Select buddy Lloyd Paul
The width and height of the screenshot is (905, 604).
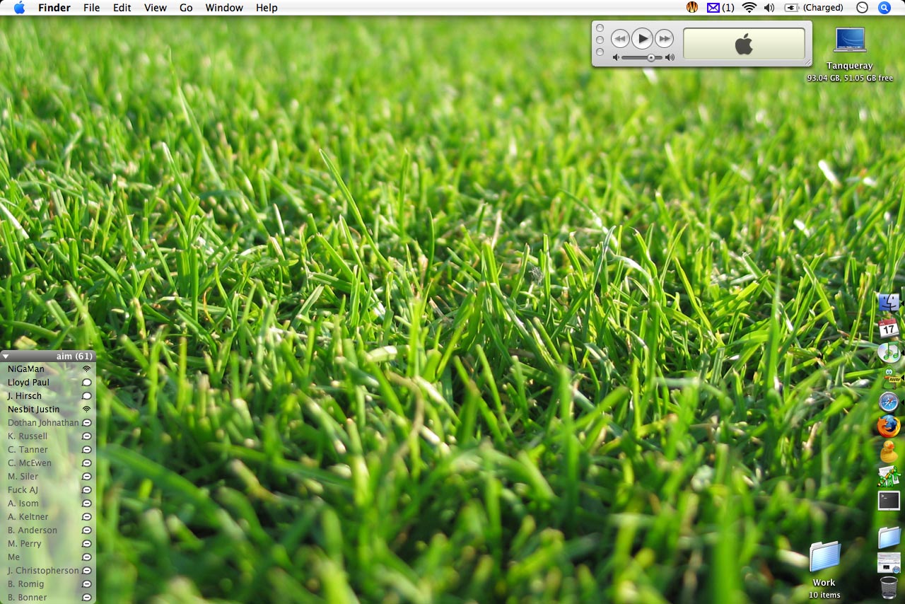48,383
